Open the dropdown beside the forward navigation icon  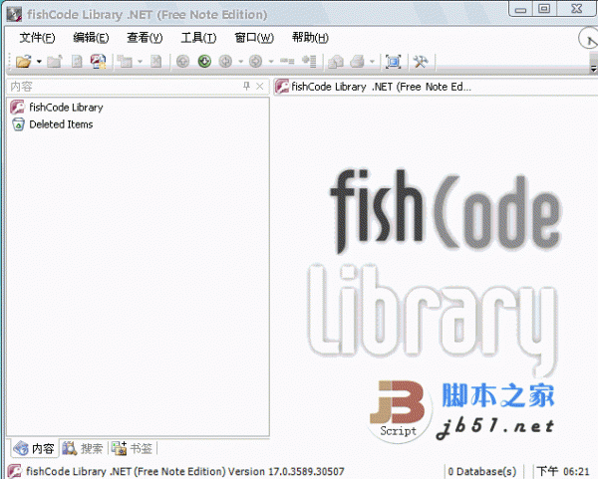click(x=271, y=62)
